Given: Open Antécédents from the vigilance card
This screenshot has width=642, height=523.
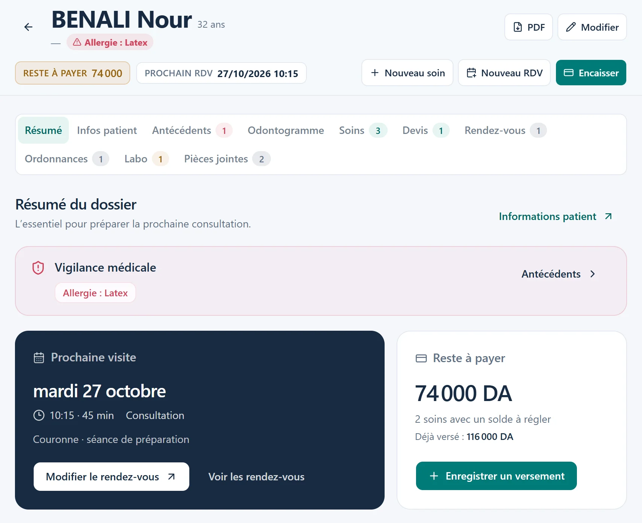Looking at the screenshot, I should point(559,274).
